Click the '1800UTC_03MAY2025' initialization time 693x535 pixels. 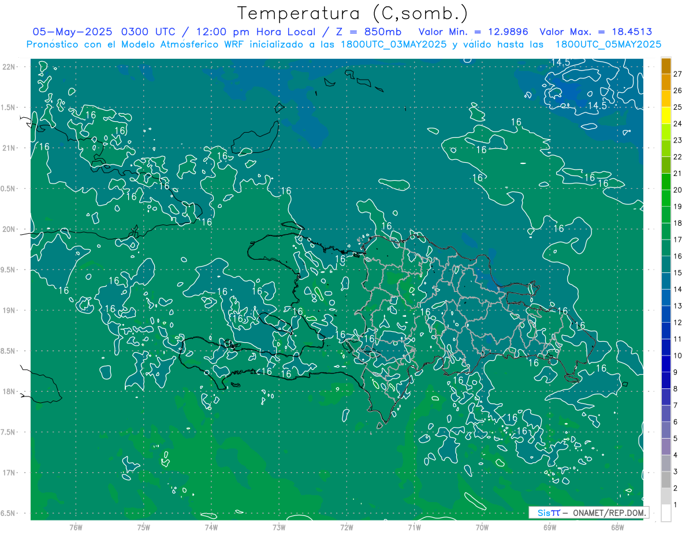[x=394, y=44]
